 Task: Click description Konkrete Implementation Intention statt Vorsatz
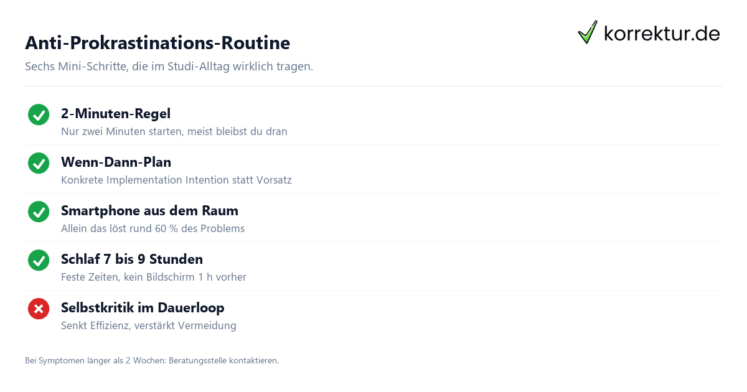point(176,180)
